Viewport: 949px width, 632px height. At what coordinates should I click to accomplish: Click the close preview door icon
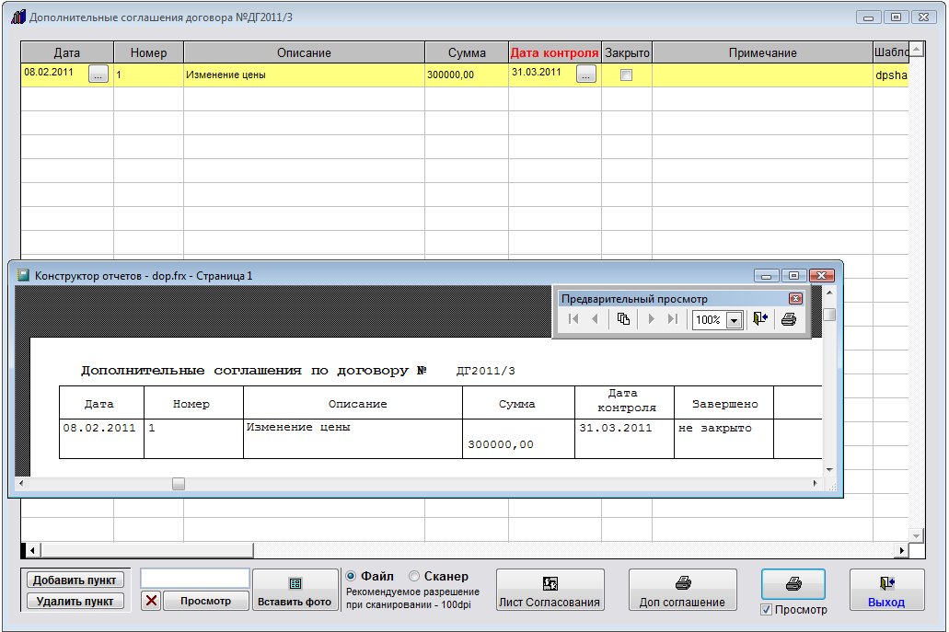(x=760, y=319)
